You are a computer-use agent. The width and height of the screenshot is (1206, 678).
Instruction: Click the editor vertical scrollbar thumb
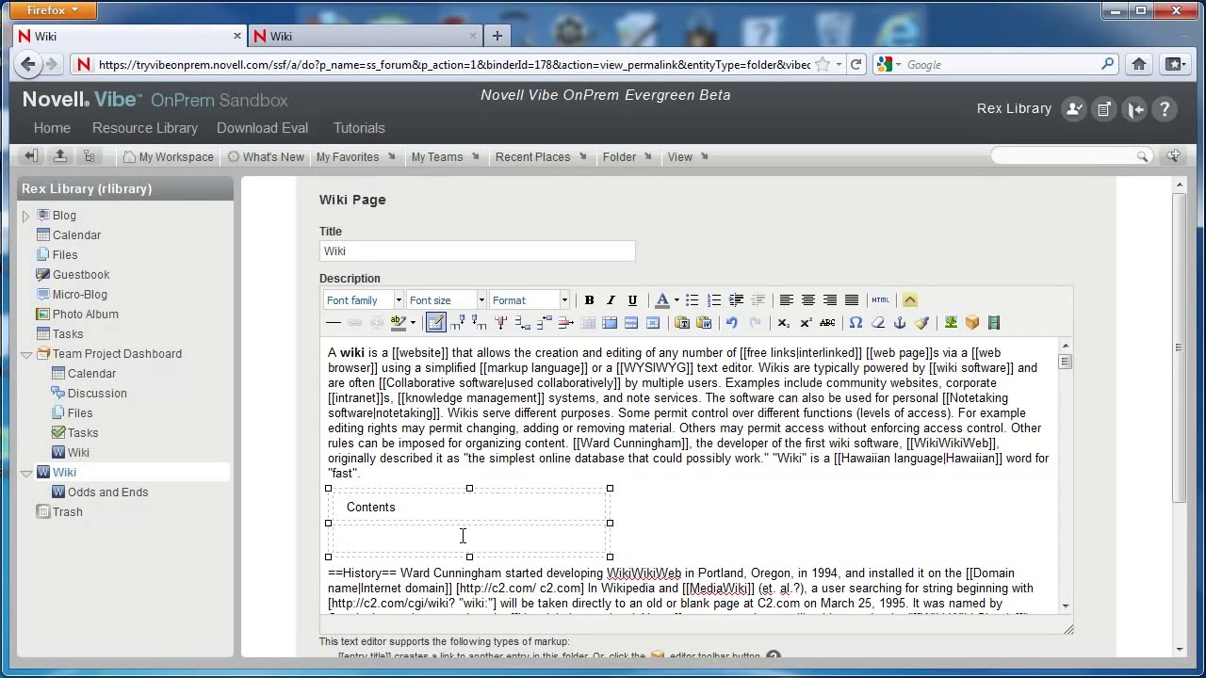[x=1065, y=362]
